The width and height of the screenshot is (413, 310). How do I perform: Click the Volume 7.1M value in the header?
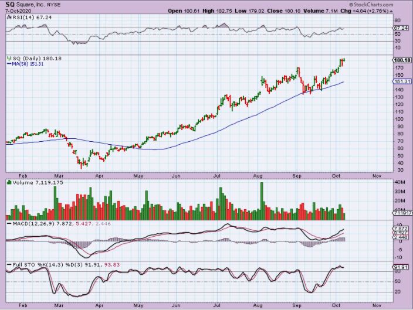coord(320,11)
